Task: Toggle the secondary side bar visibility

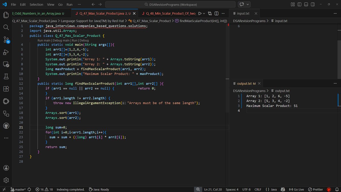Action: (x=313, y=5)
